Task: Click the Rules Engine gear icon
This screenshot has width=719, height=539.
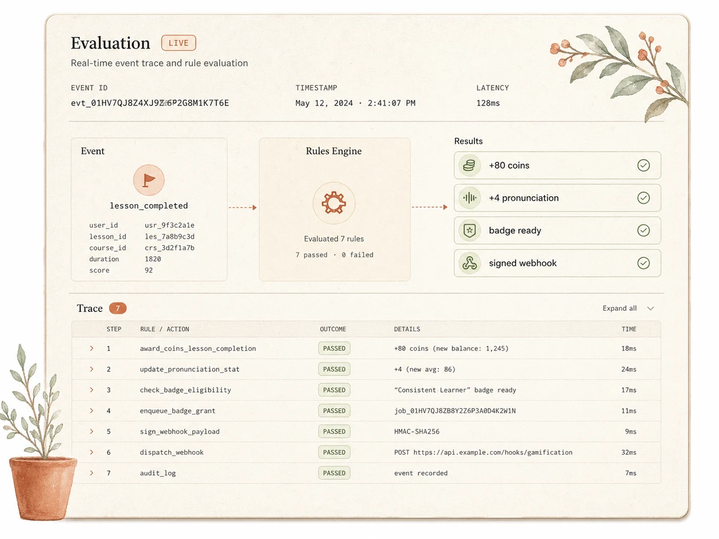Action: tap(334, 204)
